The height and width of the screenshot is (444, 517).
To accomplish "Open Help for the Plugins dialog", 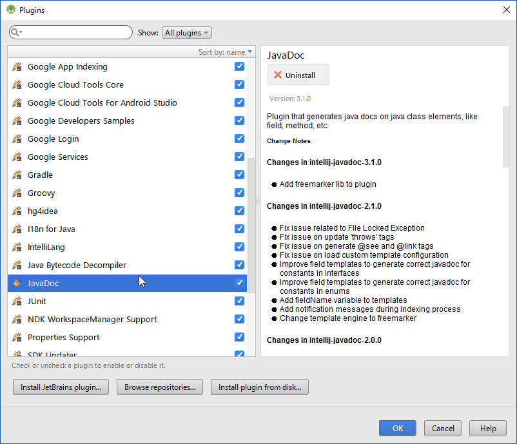I will (x=487, y=428).
